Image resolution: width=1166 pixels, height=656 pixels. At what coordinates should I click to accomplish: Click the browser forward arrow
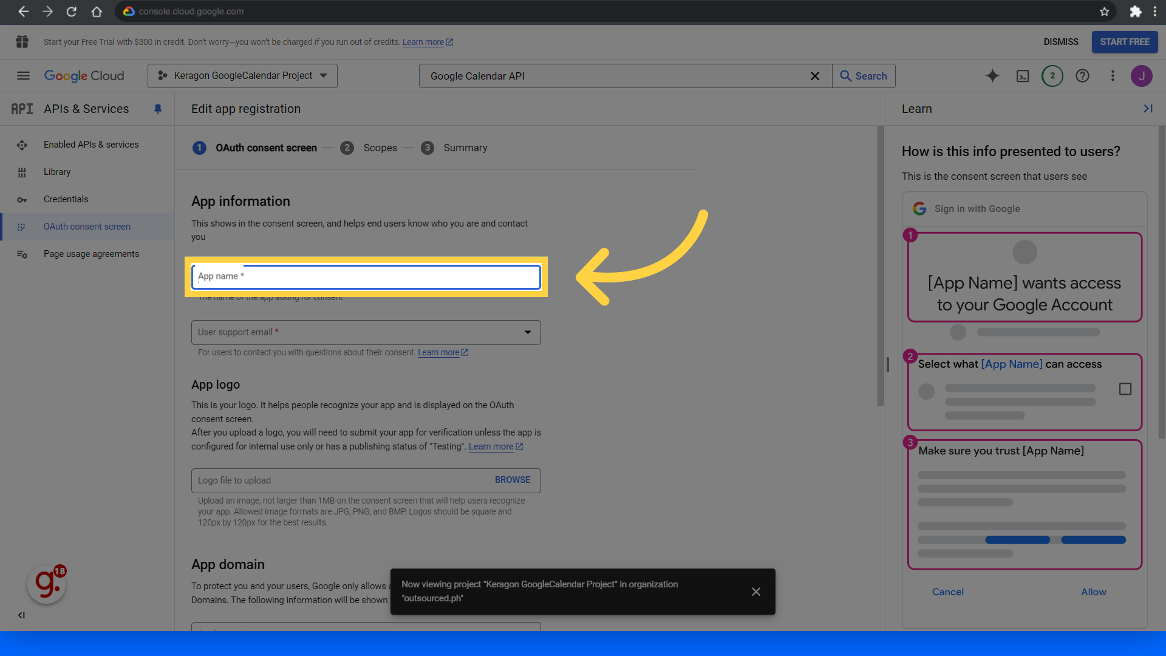(x=47, y=12)
